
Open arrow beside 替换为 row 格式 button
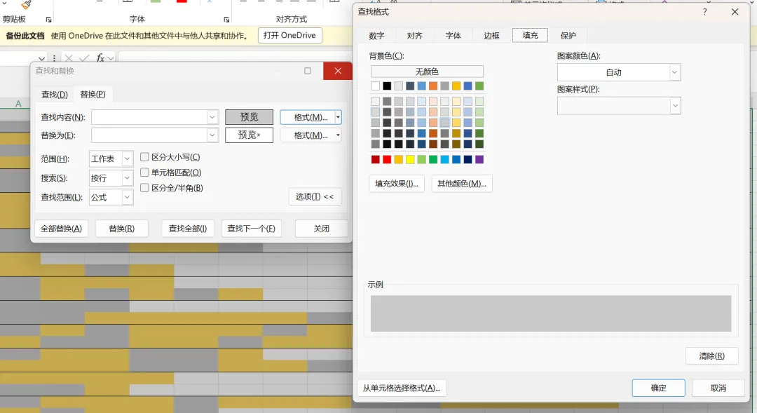(338, 135)
